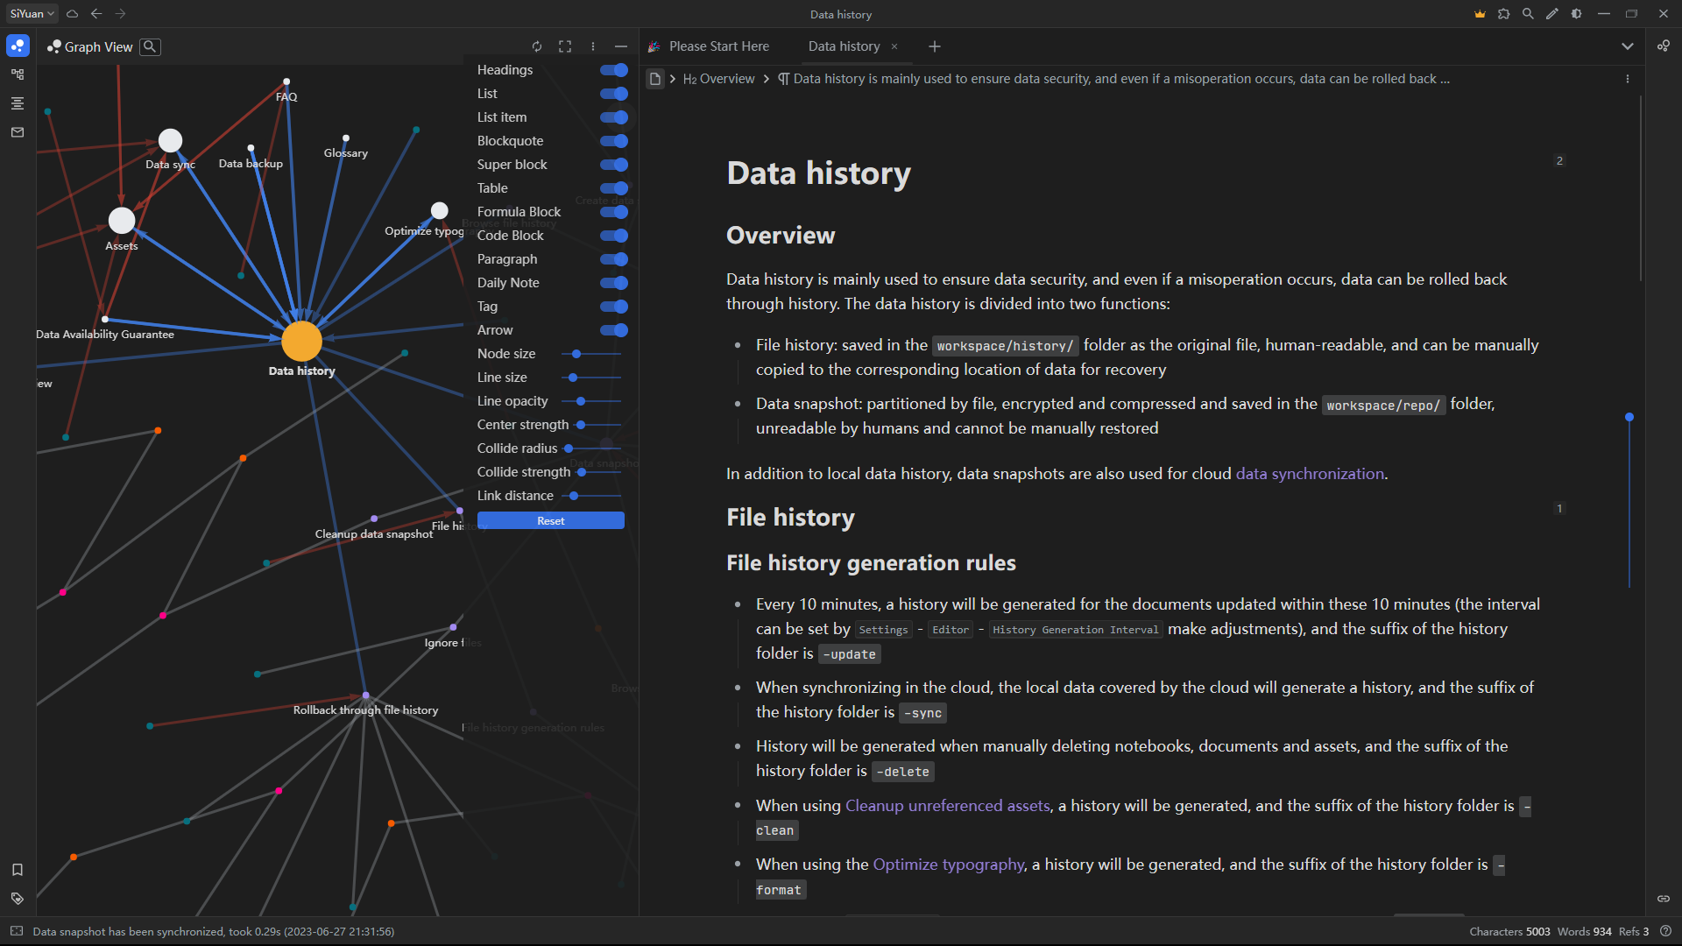Open the Tags panel in bottom-left dock
The height and width of the screenshot is (946, 1682).
point(18,899)
